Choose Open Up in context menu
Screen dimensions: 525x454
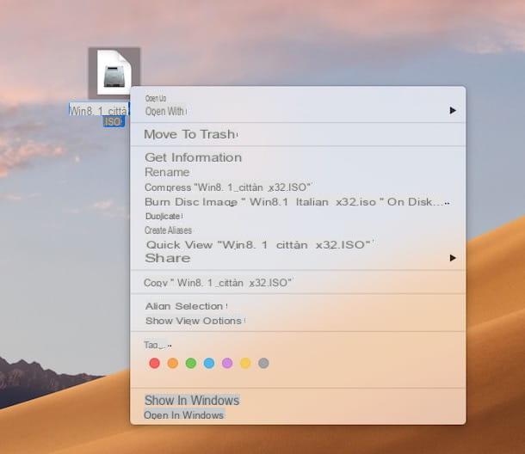click(156, 98)
